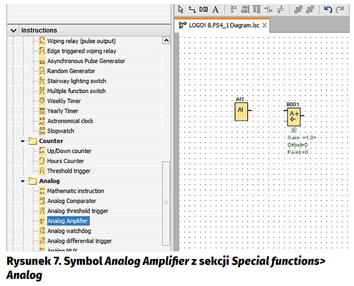Click the Weekly Timer clock icon
Screen dimensions: 354x286
[42, 101]
